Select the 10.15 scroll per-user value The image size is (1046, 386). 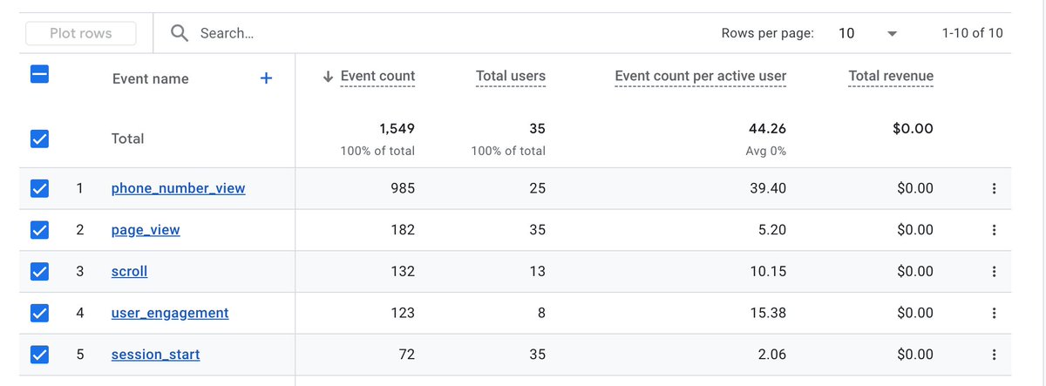tap(768, 272)
